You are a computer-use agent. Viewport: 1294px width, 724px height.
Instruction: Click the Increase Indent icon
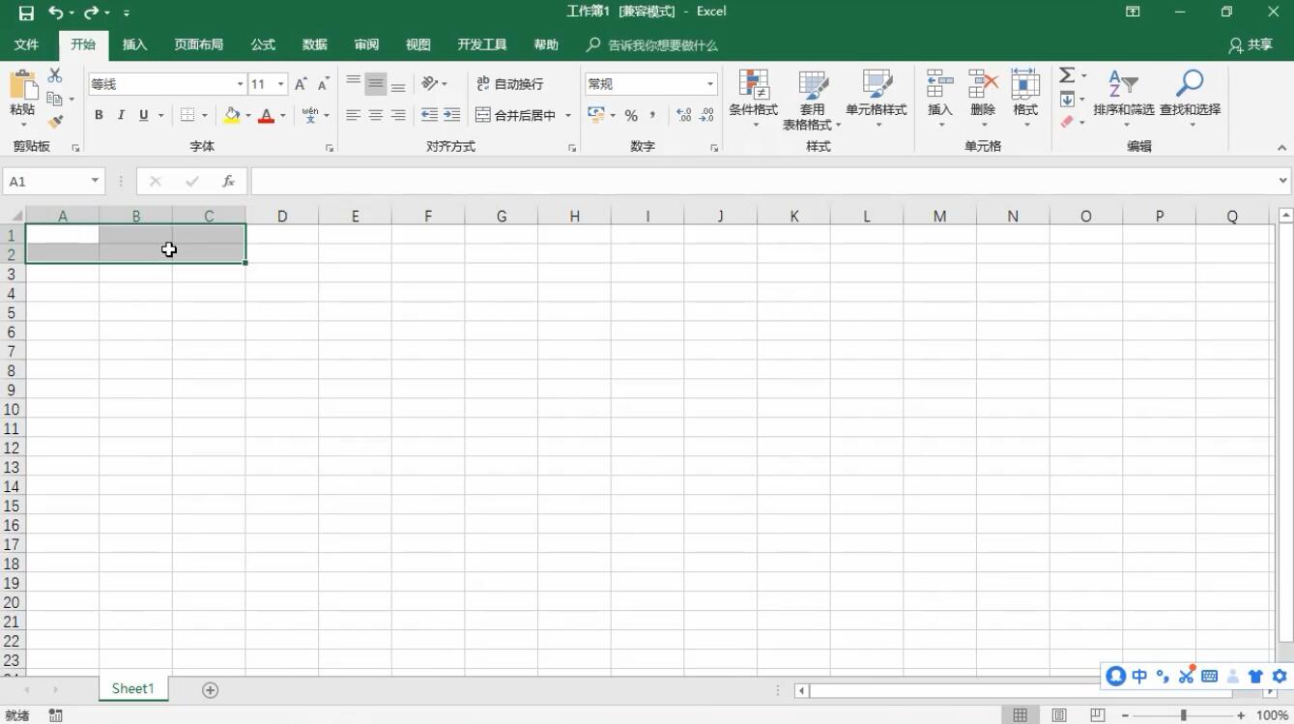tap(451, 115)
